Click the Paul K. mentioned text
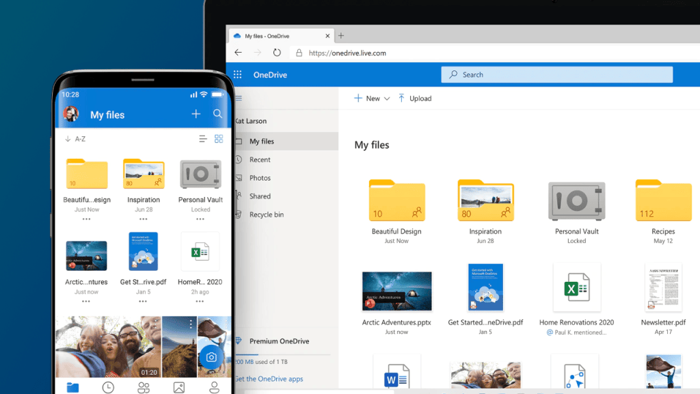 576,332
